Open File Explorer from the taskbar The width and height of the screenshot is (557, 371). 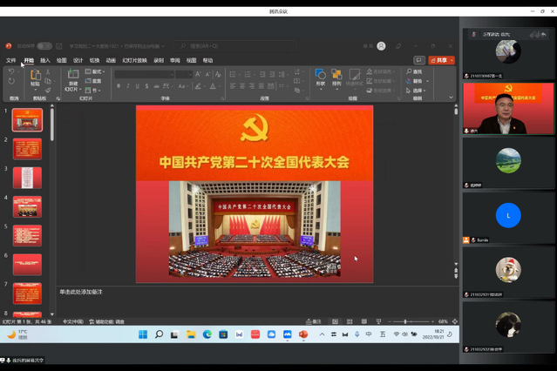click(191, 334)
